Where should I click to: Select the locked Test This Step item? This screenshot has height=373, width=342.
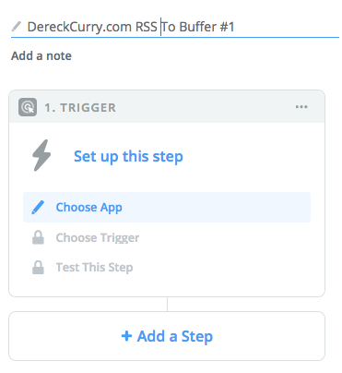tap(167, 267)
